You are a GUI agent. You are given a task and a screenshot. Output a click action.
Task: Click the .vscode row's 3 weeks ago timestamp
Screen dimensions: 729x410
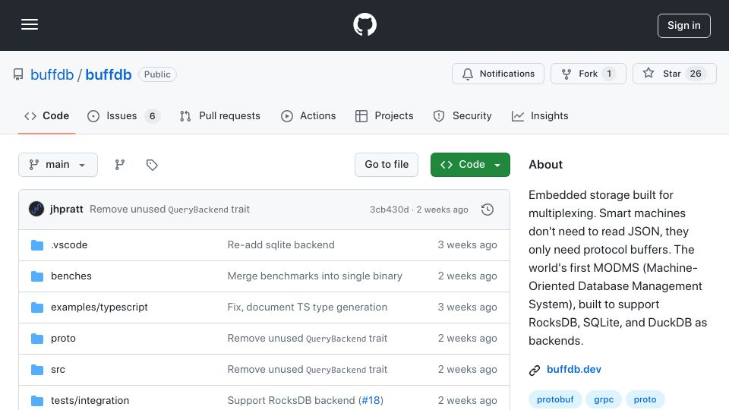(x=467, y=245)
